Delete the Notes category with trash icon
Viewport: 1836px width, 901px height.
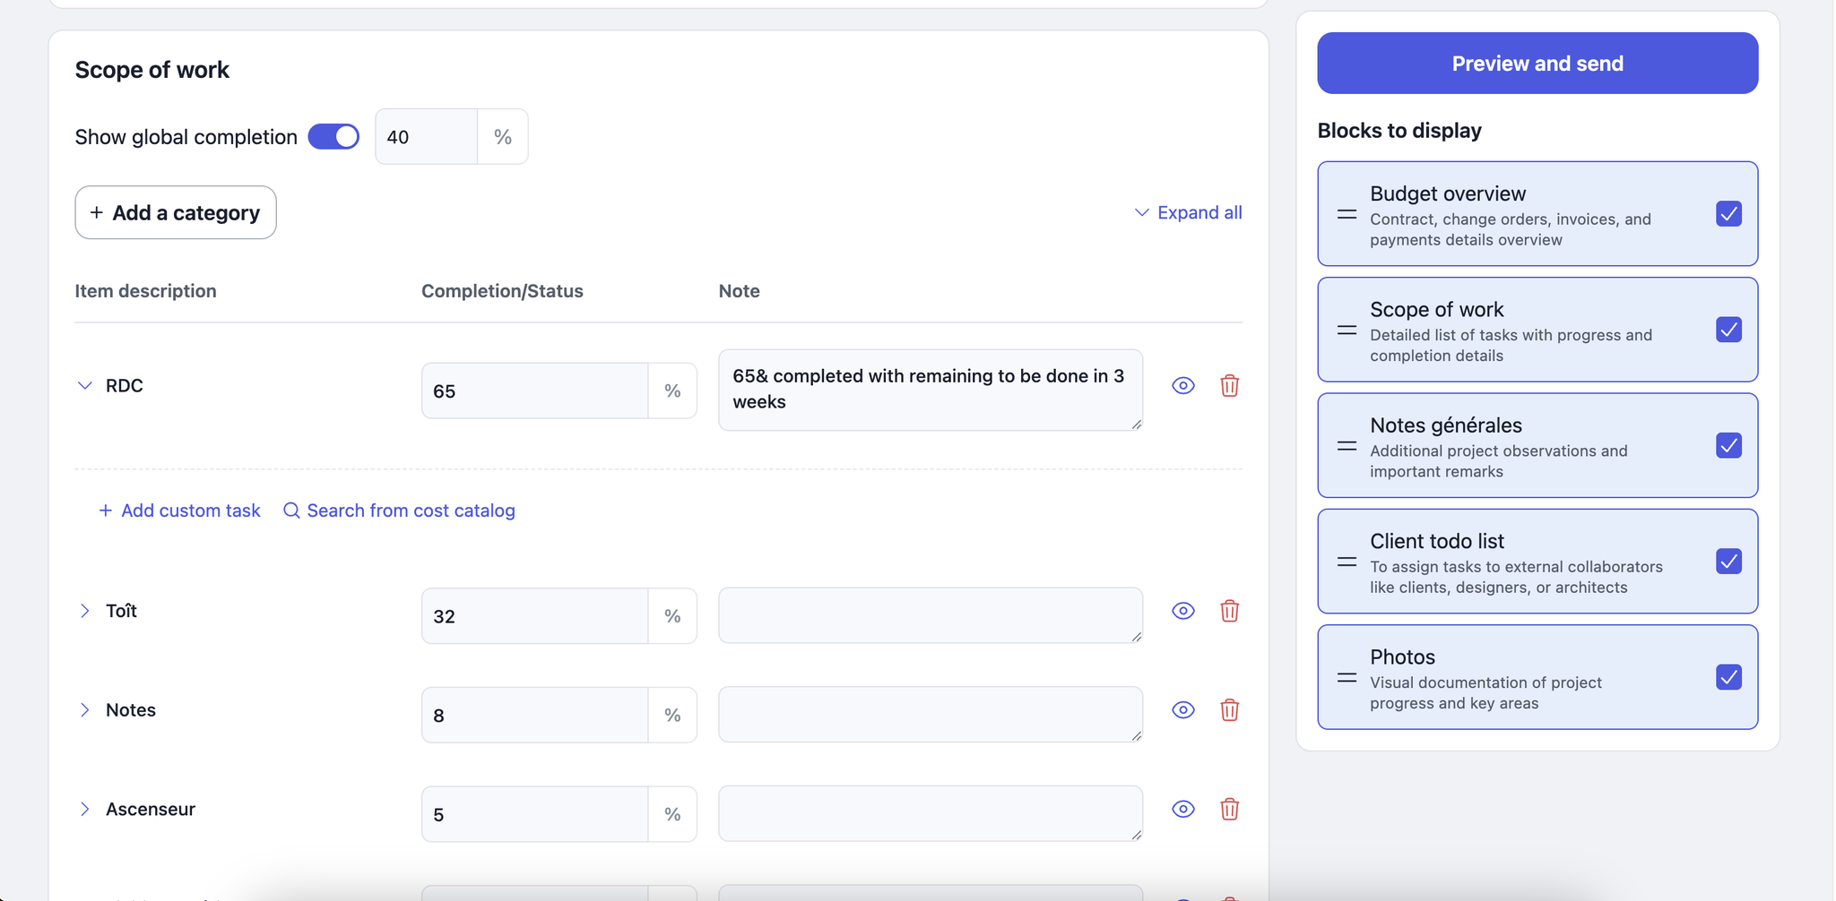pyautogui.click(x=1229, y=710)
